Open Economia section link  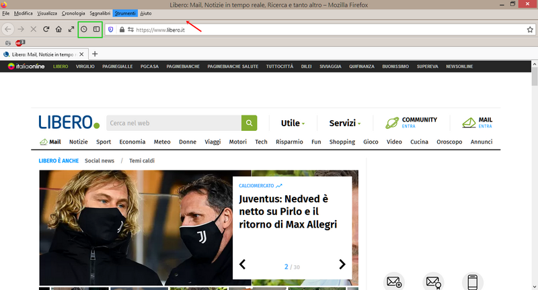[x=132, y=142]
